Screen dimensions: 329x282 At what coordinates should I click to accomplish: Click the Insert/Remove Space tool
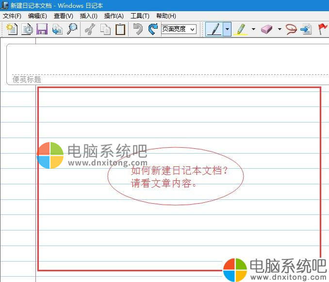[306, 29]
